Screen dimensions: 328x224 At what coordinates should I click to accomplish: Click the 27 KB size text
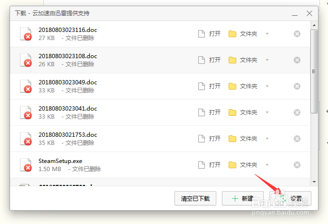[x=47, y=38]
